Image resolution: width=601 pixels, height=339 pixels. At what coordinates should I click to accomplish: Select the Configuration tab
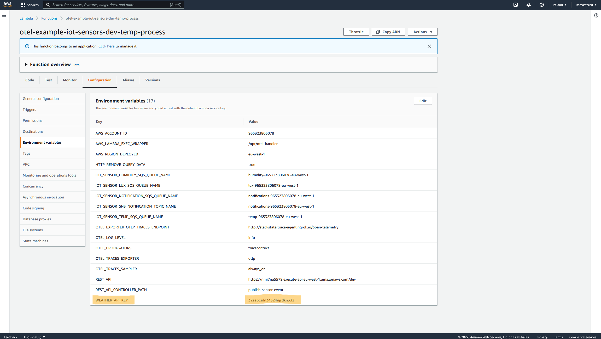(x=100, y=80)
